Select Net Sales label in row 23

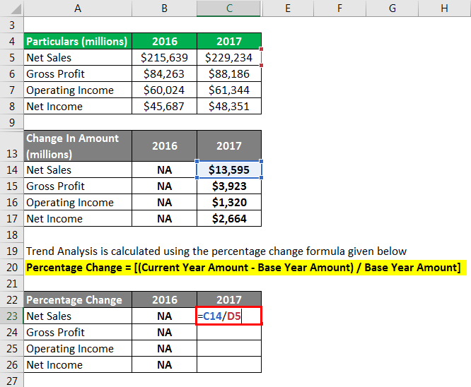pyautogui.click(x=78, y=316)
